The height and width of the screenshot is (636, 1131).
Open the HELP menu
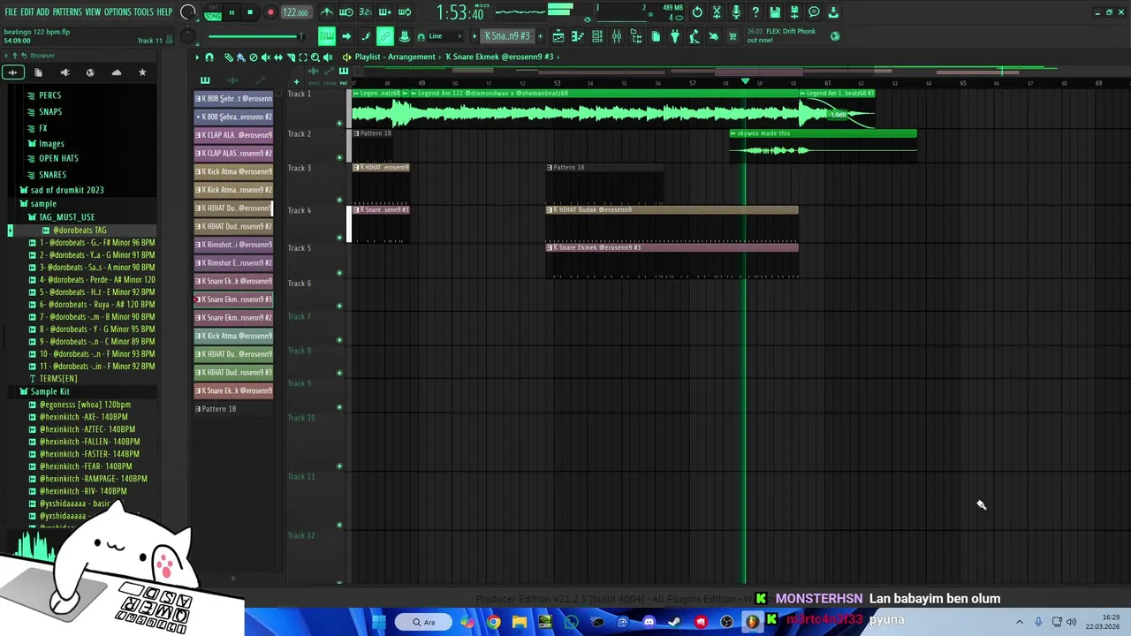164,11
